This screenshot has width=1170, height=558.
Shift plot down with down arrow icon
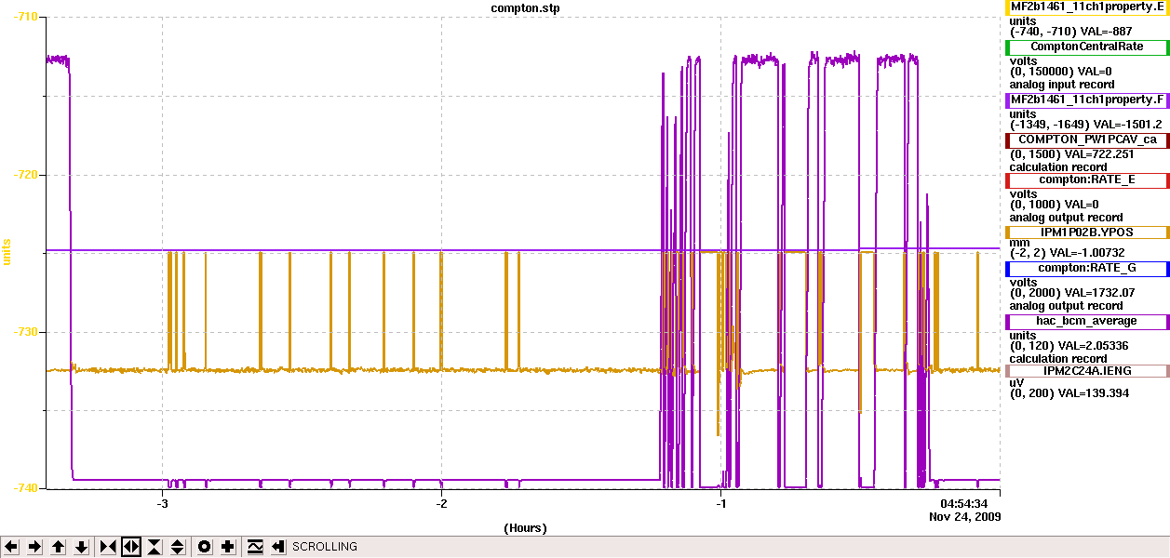click(81, 547)
